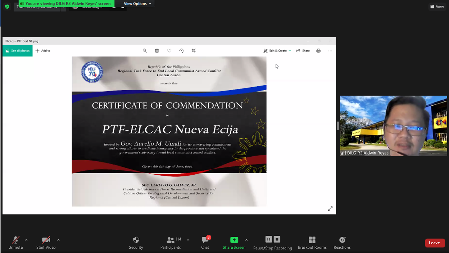This screenshot has height=253, width=449.
Task: Open the Chat panel
Action: tap(205, 243)
